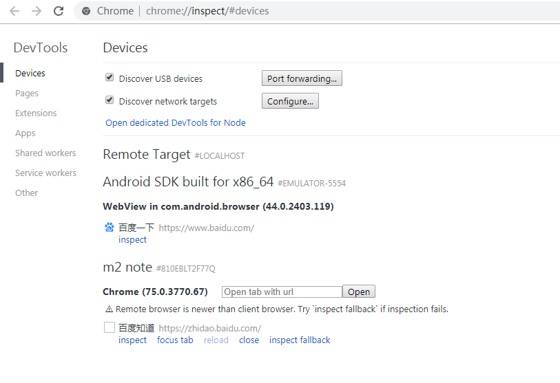The image size is (560, 383).
Task: Click the 百度一下 page title
Action: 136,228
